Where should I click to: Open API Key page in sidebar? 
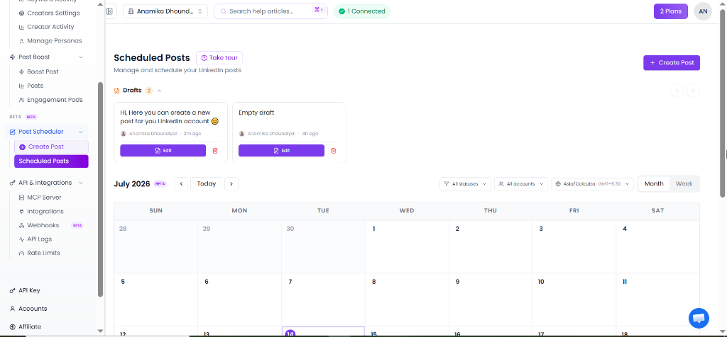pyautogui.click(x=25, y=290)
